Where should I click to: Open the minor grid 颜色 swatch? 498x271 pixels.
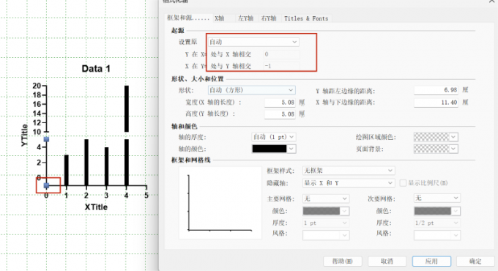[x=437, y=211]
